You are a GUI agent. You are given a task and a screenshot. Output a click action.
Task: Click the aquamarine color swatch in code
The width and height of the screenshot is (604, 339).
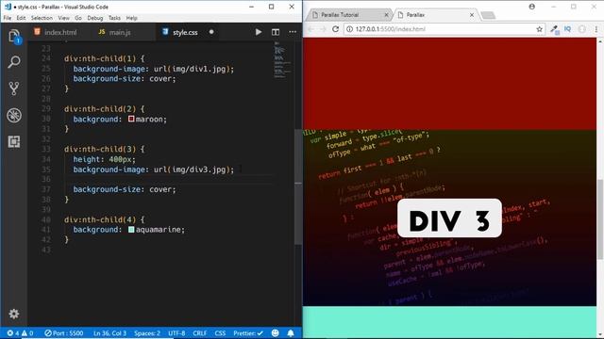131,230
